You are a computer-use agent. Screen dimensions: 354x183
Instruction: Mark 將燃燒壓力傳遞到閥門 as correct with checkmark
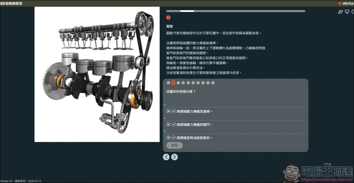pyautogui.click(x=174, y=124)
